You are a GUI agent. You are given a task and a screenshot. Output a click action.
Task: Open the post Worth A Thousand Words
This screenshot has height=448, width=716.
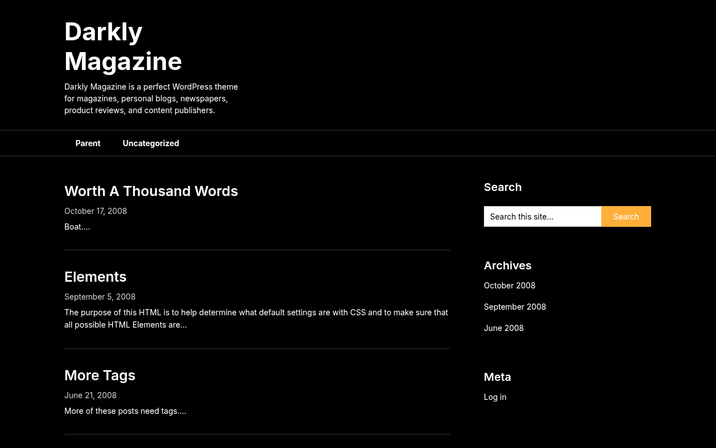pos(151,191)
